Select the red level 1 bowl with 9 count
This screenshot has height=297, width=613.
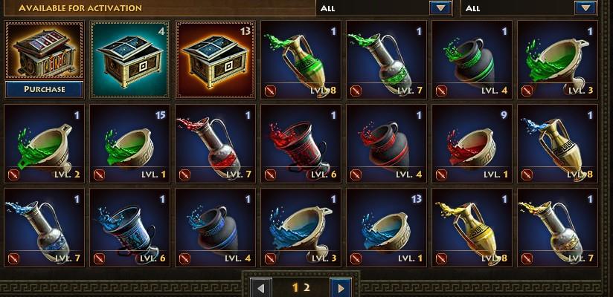tap(472, 143)
